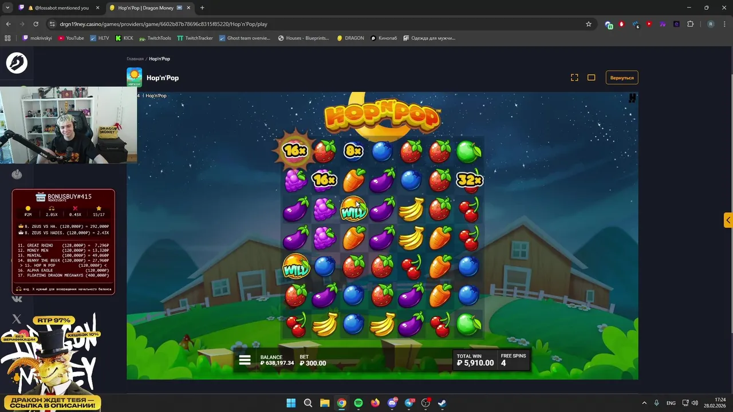Open Discord from the taskbar
This screenshot has height=412, width=733.
pyautogui.click(x=392, y=403)
